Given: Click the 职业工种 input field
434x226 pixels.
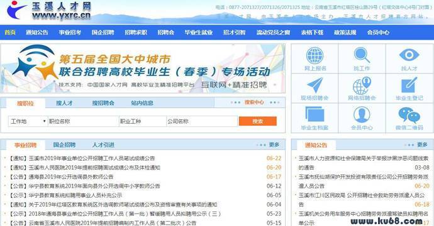Looking at the screenshot, I should [x=142, y=121].
